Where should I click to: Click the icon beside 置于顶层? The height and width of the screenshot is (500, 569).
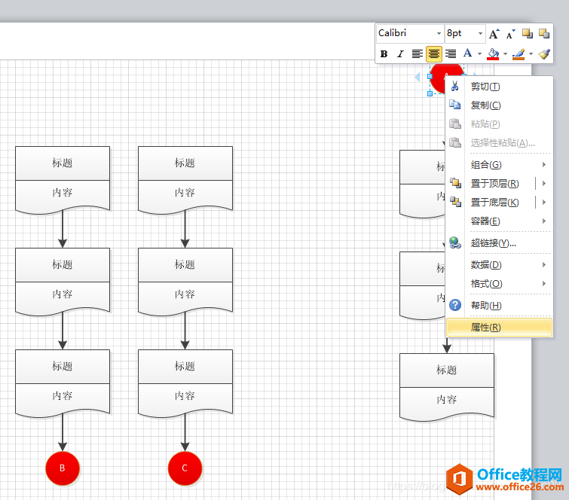coord(455,183)
